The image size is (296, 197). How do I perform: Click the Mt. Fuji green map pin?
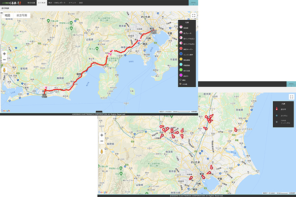(97, 49)
